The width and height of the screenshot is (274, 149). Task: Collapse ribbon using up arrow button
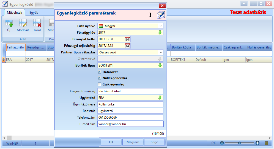(x=244, y=4)
